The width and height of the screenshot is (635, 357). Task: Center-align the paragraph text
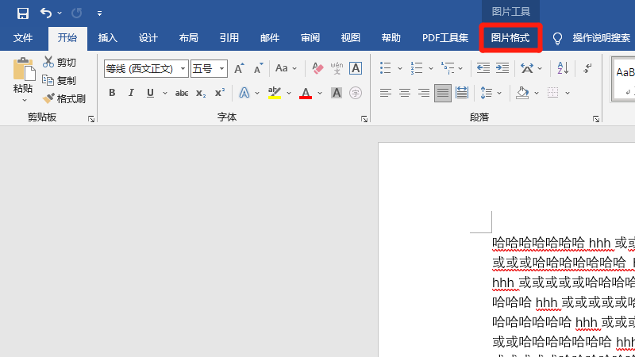point(405,94)
